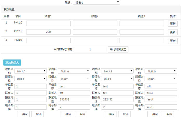The height and width of the screenshot is (118, 182).
Task: Click 更新 button in the PM1.0 row
Action: 173,24
